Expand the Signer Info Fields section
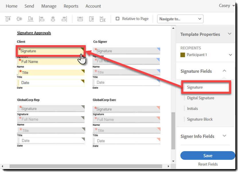 (224, 136)
